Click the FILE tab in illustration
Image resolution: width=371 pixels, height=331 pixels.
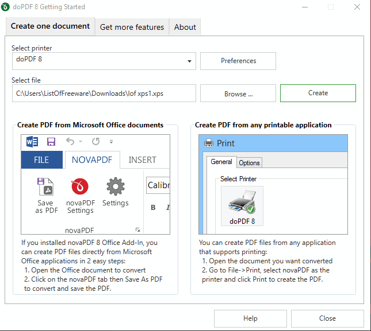click(x=41, y=159)
